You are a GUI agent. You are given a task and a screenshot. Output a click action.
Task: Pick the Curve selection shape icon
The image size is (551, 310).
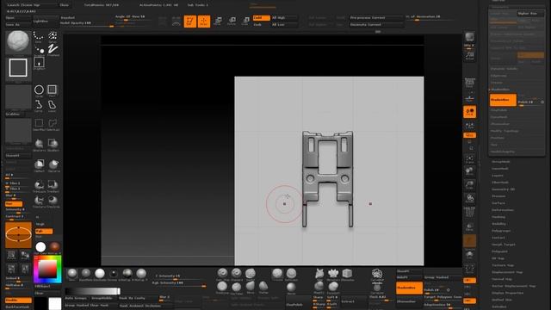pos(39,105)
